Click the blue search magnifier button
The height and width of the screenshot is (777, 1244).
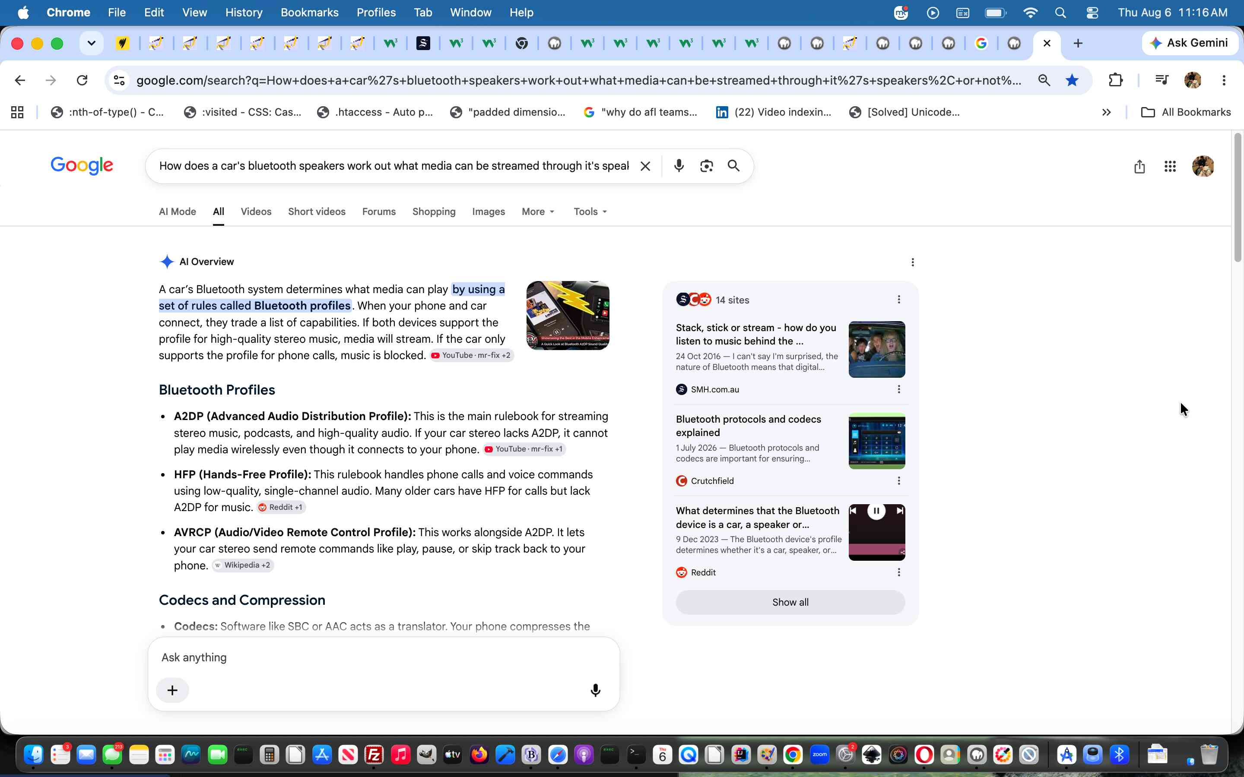coord(733,165)
